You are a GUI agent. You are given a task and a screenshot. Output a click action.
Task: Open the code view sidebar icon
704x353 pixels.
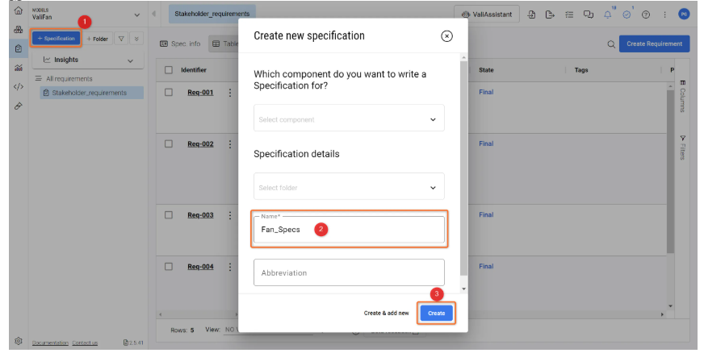[18, 86]
